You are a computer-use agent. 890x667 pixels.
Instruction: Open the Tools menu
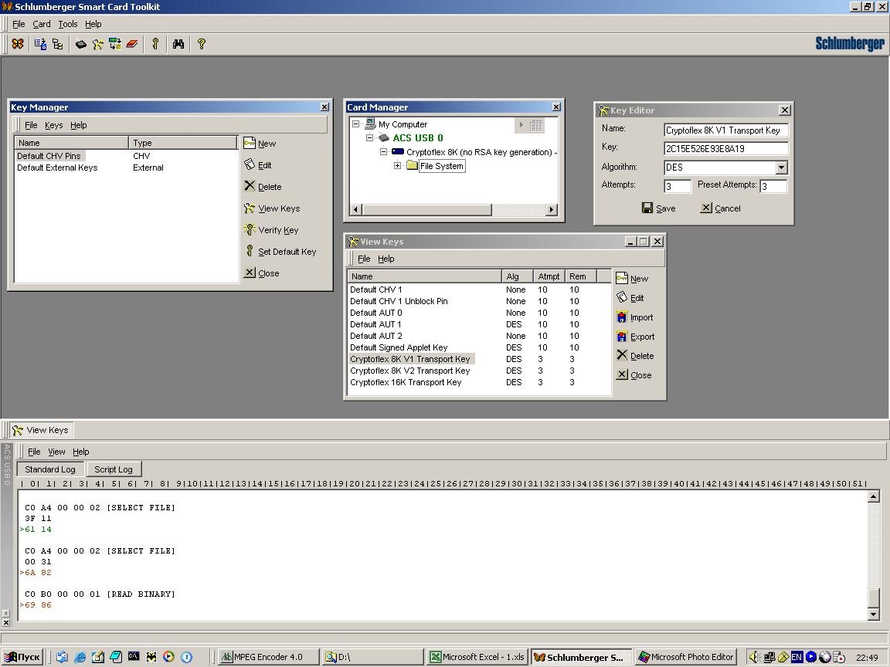(x=67, y=24)
